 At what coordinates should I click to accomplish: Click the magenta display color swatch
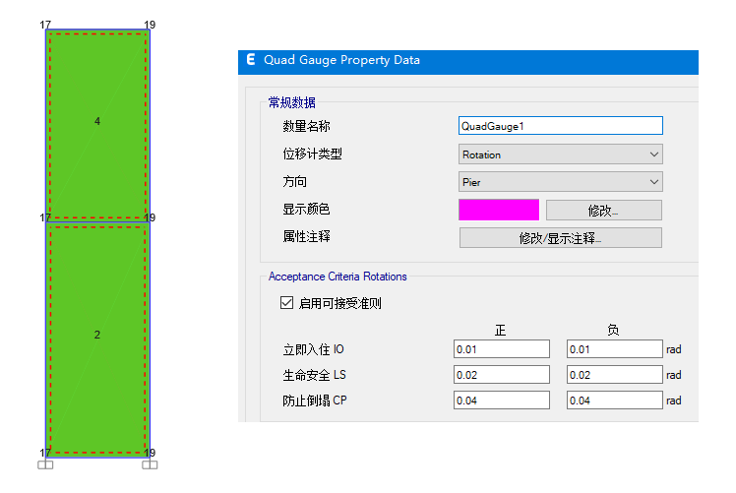click(499, 210)
